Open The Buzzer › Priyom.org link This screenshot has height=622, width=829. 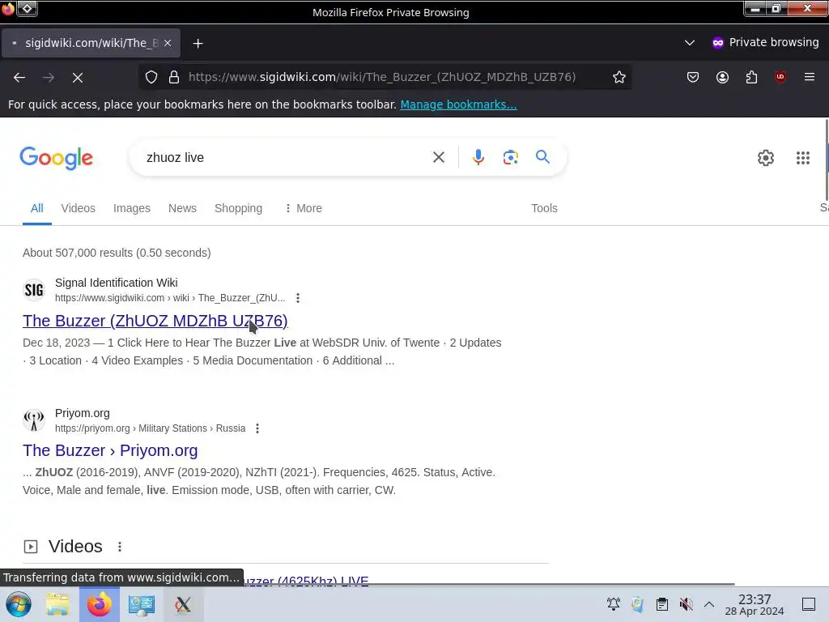pyautogui.click(x=110, y=450)
